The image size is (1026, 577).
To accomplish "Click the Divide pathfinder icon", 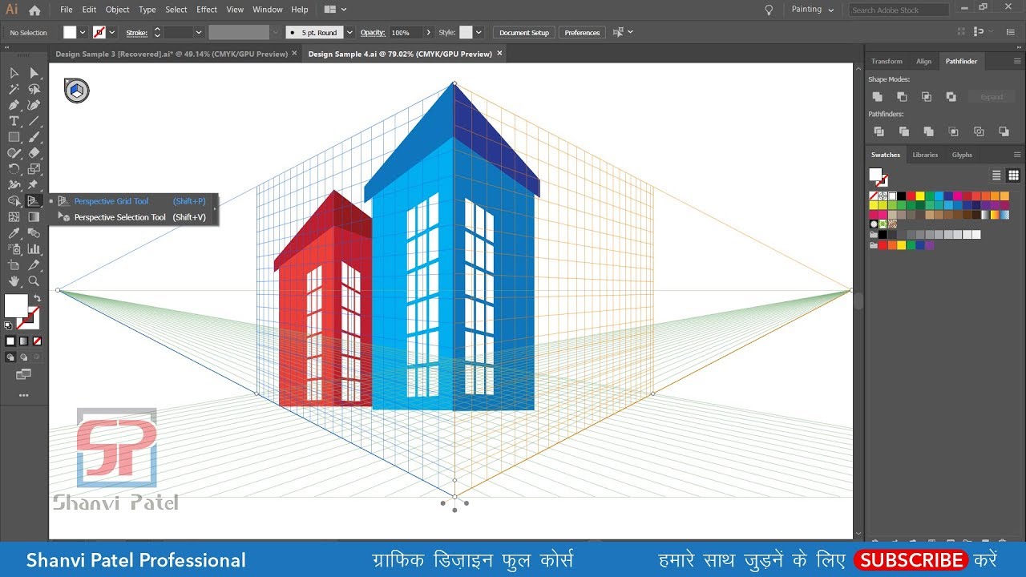I will [879, 131].
